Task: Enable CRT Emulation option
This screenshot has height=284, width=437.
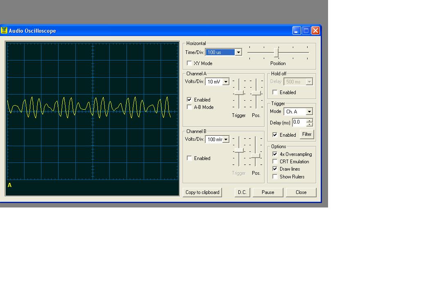Action: coord(275,162)
